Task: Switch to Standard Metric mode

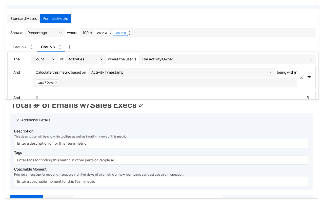Action: [x=24, y=19]
